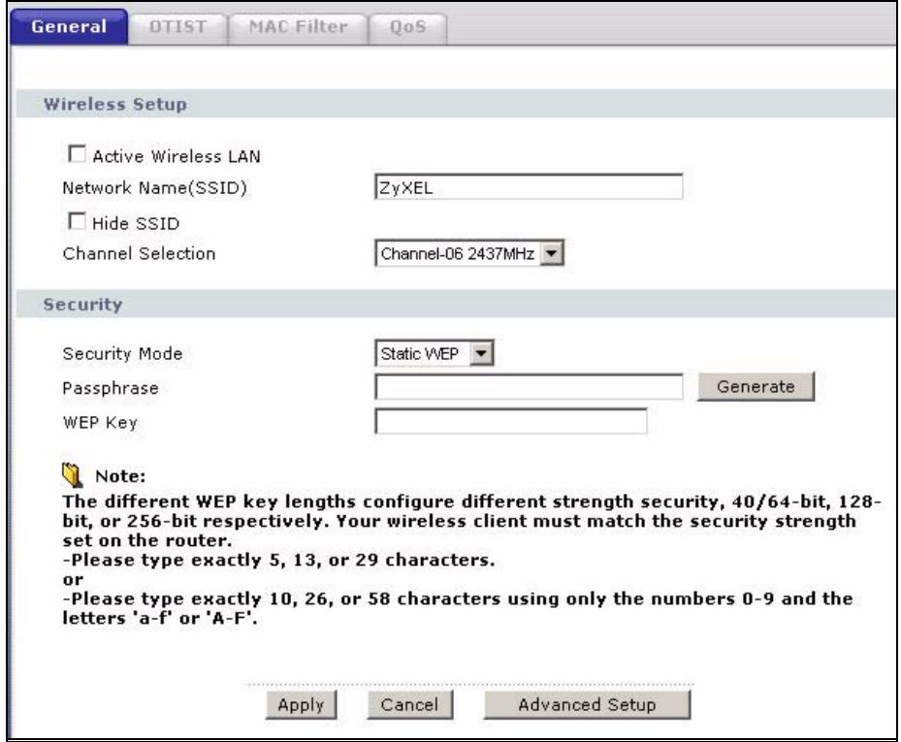The image size is (901, 742).
Task: Click the Network Name(SSID) label
Action: pos(154,188)
